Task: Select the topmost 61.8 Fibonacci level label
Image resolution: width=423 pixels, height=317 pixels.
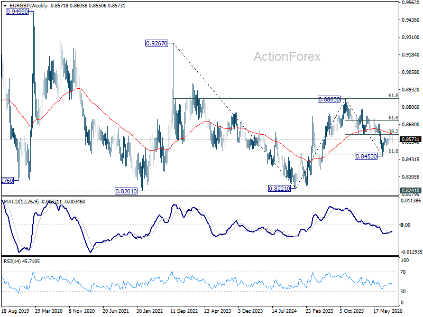Action: (393, 96)
